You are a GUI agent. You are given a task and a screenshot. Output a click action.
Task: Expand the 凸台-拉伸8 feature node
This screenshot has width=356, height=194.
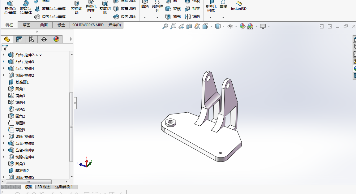click(x=3, y=143)
